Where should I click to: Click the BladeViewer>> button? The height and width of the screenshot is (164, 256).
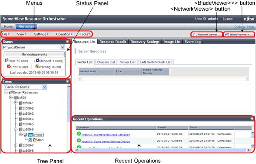(x=239, y=34)
